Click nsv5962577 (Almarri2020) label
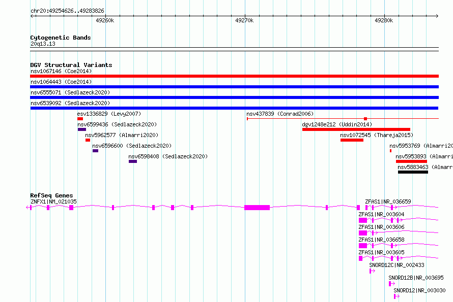 click(x=122, y=135)
